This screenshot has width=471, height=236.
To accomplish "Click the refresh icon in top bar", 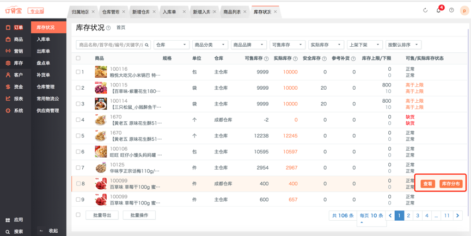I will 425,10.
